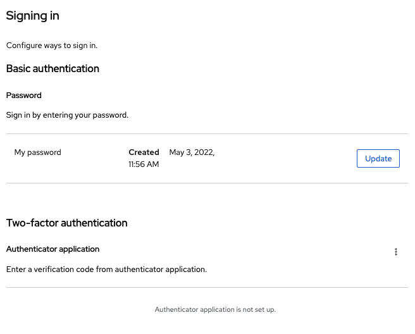This screenshot has height=334, width=415.
Task: Click the divider above the not-set-up message
Action: [207, 288]
